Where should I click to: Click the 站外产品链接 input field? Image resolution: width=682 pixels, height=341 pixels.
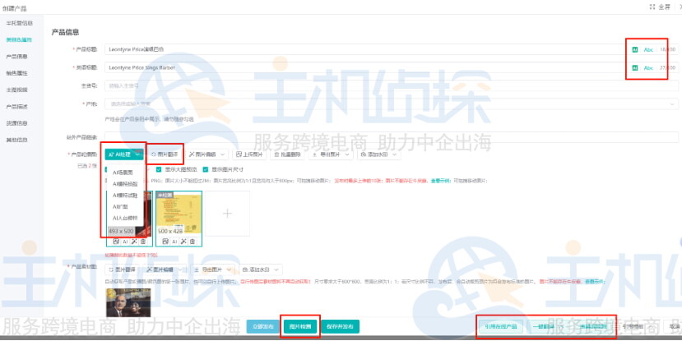(x=392, y=137)
